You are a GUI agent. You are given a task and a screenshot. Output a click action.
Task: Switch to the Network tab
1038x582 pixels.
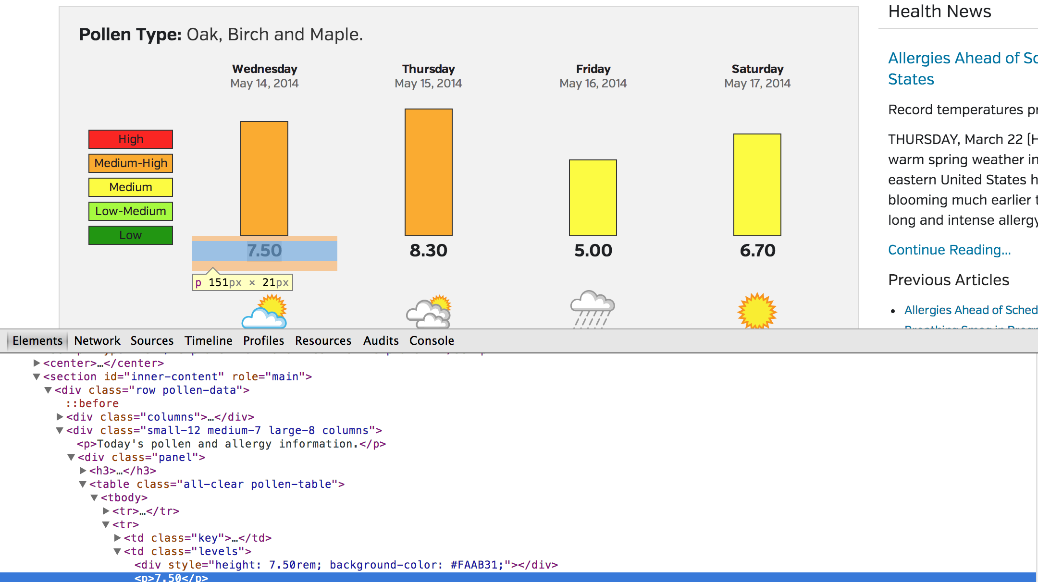[x=97, y=341]
